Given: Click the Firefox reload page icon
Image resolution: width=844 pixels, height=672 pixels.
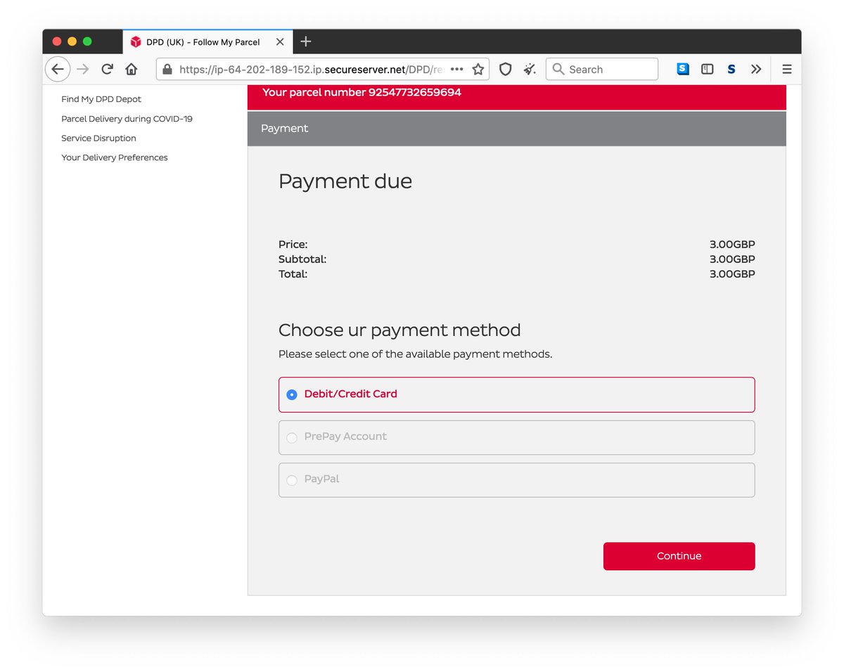Looking at the screenshot, I should point(107,69).
